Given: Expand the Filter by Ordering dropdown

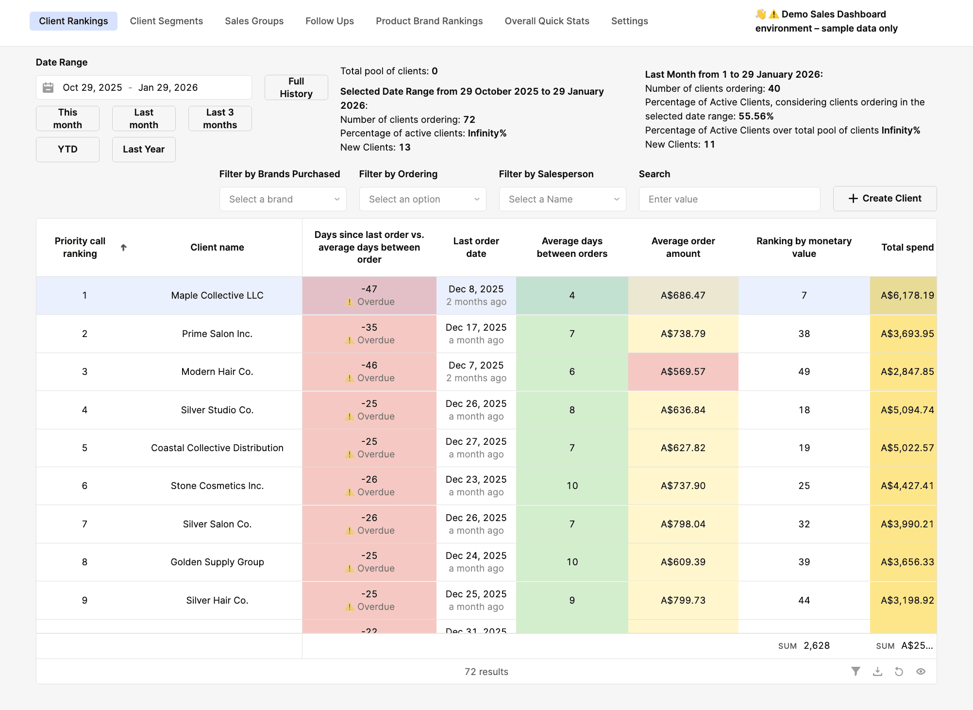Looking at the screenshot, I should click(422, 199).
